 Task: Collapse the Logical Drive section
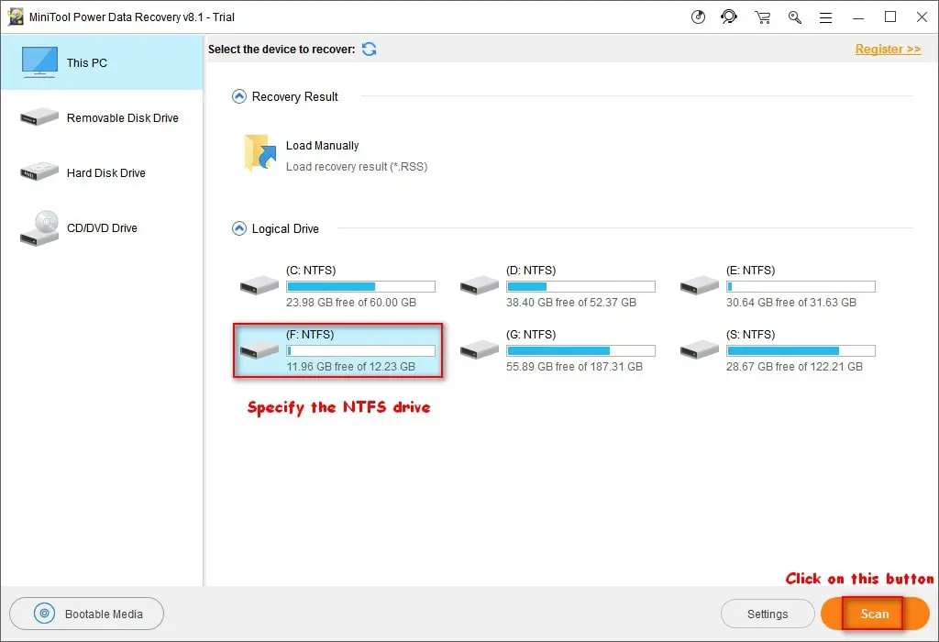click(239, 228)
